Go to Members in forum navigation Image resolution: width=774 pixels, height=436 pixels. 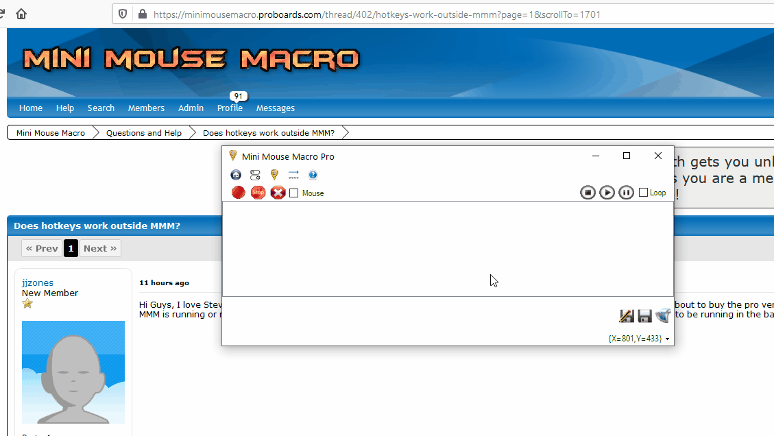click(146, 108)
